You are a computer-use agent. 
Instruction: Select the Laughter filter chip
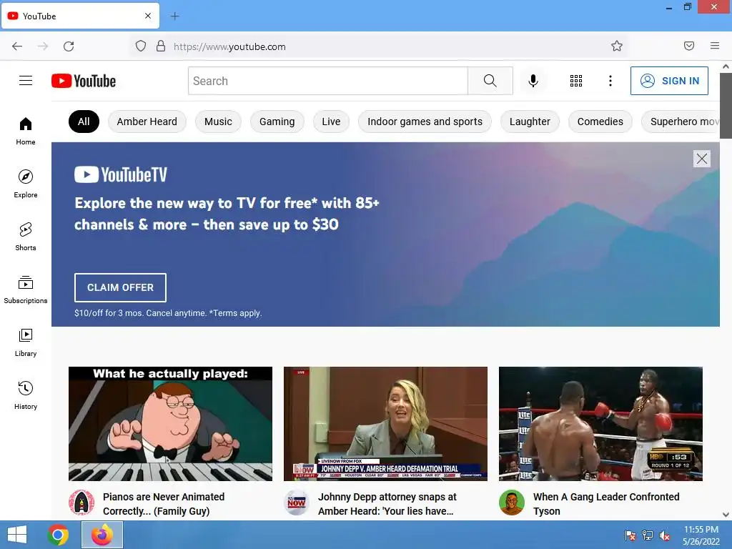point(530,122)
